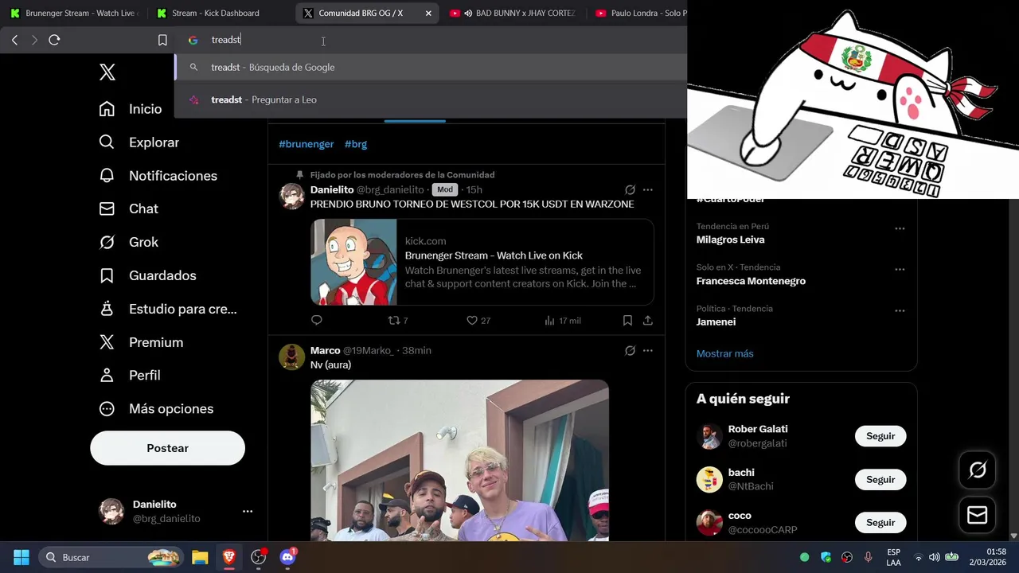Open Discord from taskbar
The height and width of the screenshot is (573, 1019).
[288, 557]
